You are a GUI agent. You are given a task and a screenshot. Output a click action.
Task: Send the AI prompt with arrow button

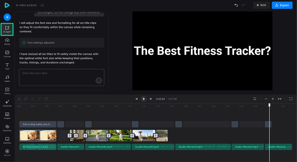pyautogui.click(x=99, y=80)
